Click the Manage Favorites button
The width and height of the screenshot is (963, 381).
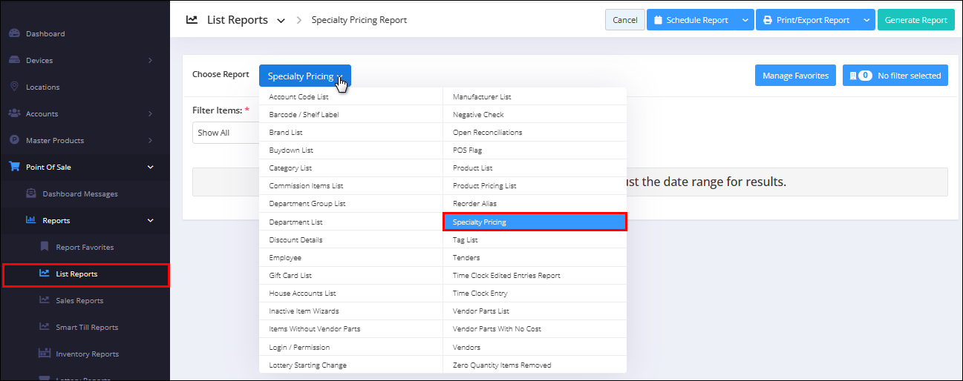coord(796,76)
